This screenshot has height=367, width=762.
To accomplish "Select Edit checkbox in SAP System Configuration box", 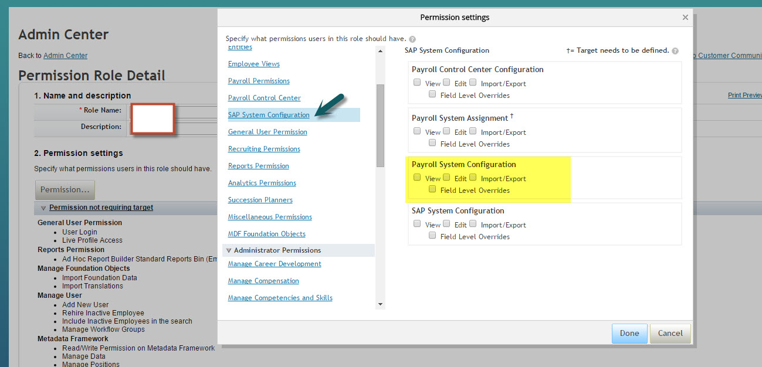I will pyautogui.click(x=446, y=223).
